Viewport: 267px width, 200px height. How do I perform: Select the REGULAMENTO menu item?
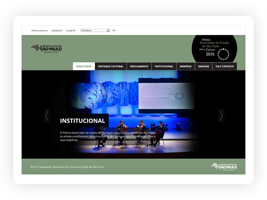[139, 66]
